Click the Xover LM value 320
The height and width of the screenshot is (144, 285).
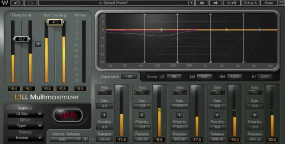204,76
